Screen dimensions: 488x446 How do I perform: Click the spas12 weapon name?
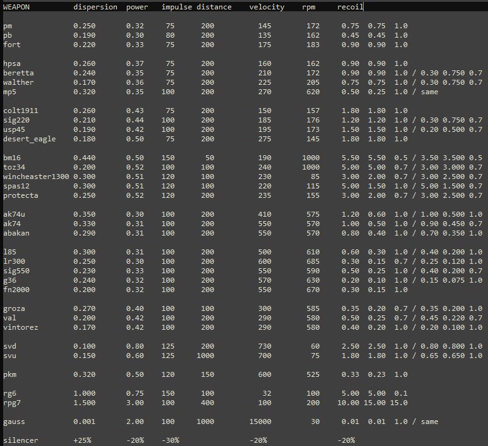click(x=16, y=186)
